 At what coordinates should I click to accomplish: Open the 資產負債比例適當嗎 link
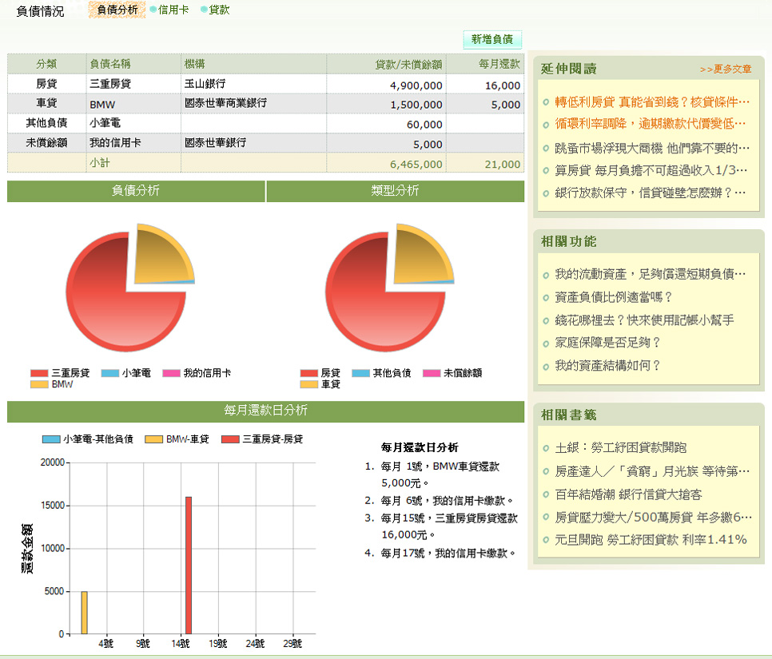pos(613,297)
